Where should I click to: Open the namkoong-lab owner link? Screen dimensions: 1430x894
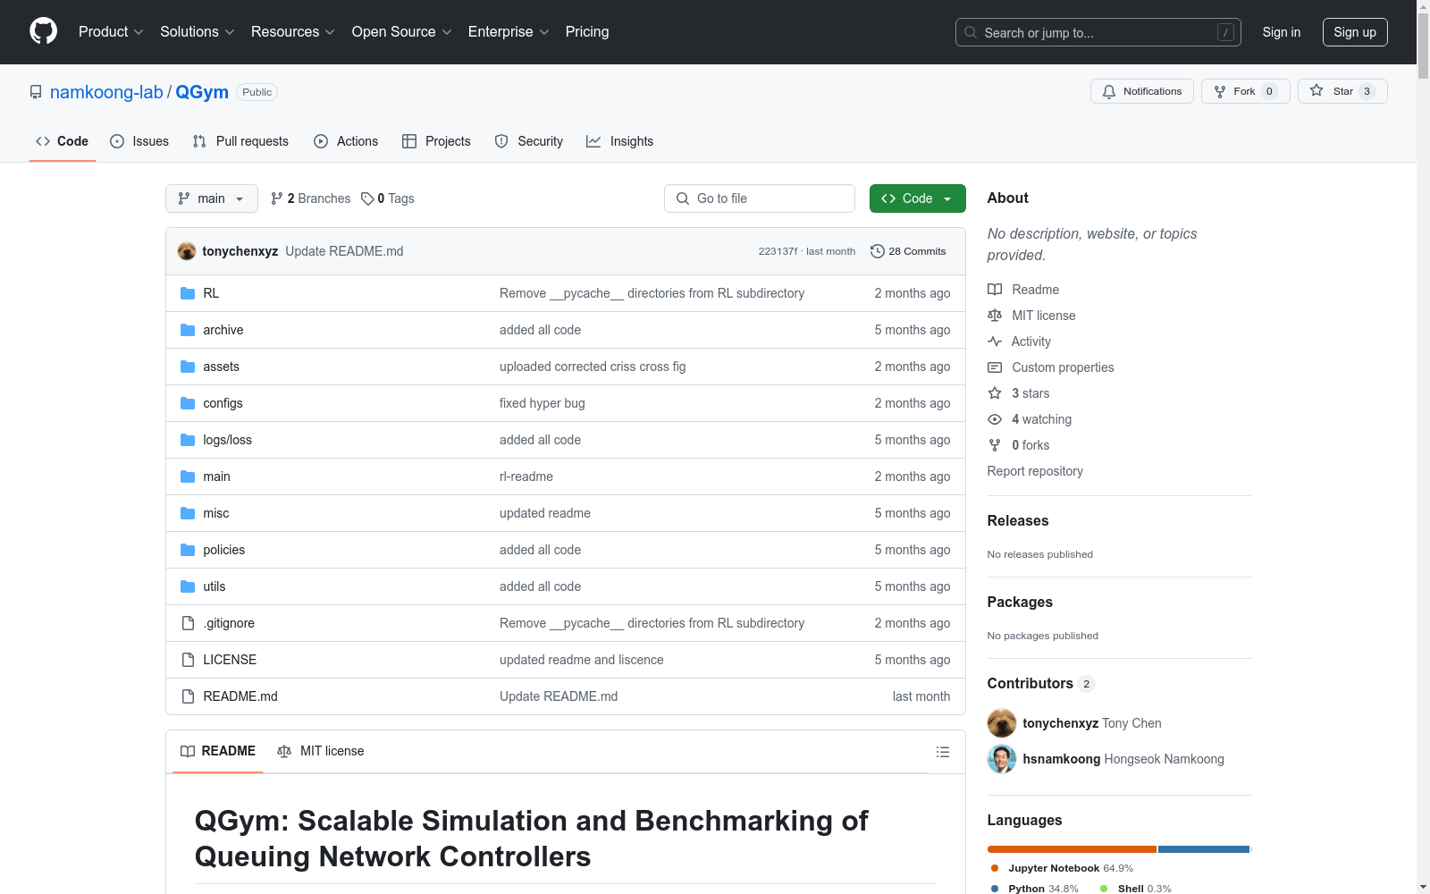[106, 92]
